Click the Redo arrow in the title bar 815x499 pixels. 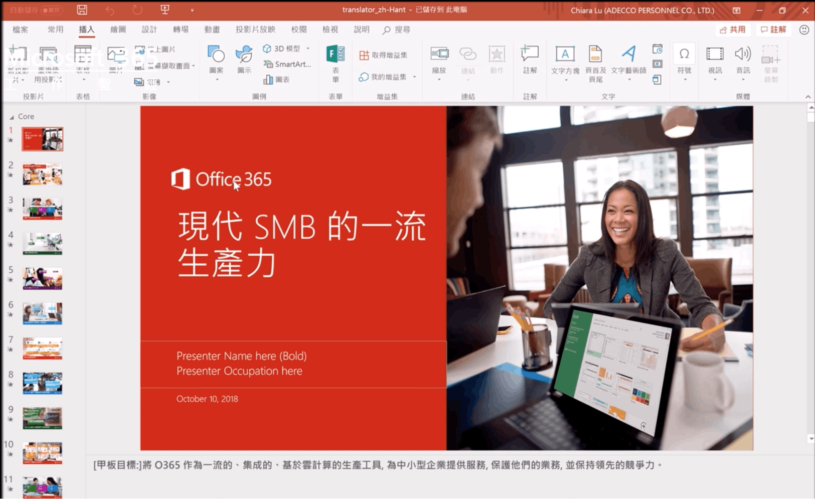(137, 10)
